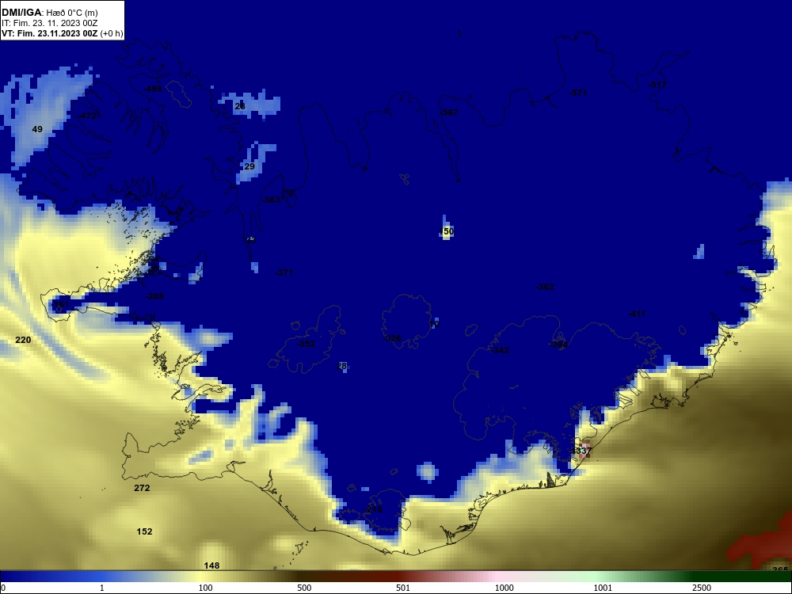Screen dimensions: 792x594
Task: Pick the offshore value 148
Action: pos(211,565)
